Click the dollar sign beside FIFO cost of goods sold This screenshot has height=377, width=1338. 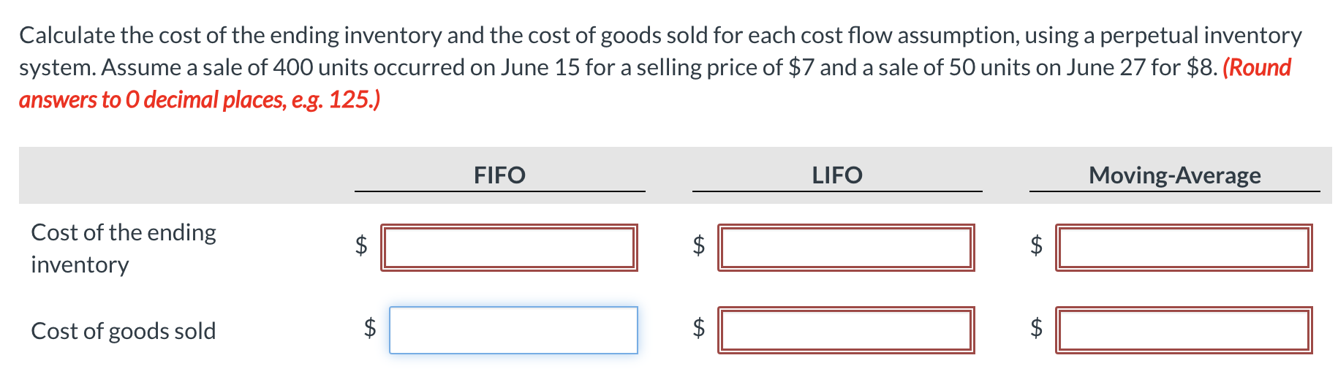click(370, 327)
